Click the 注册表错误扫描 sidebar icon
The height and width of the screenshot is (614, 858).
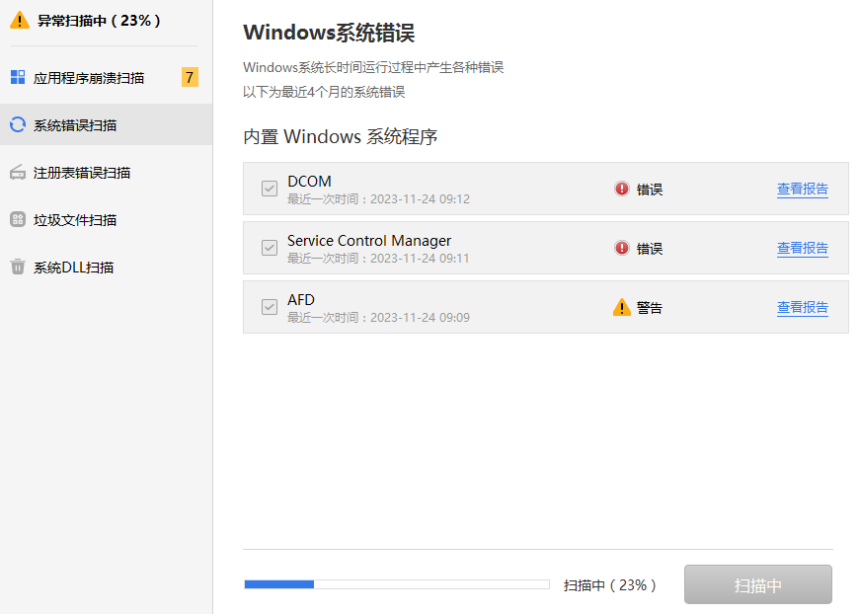[x=18, y=173]
